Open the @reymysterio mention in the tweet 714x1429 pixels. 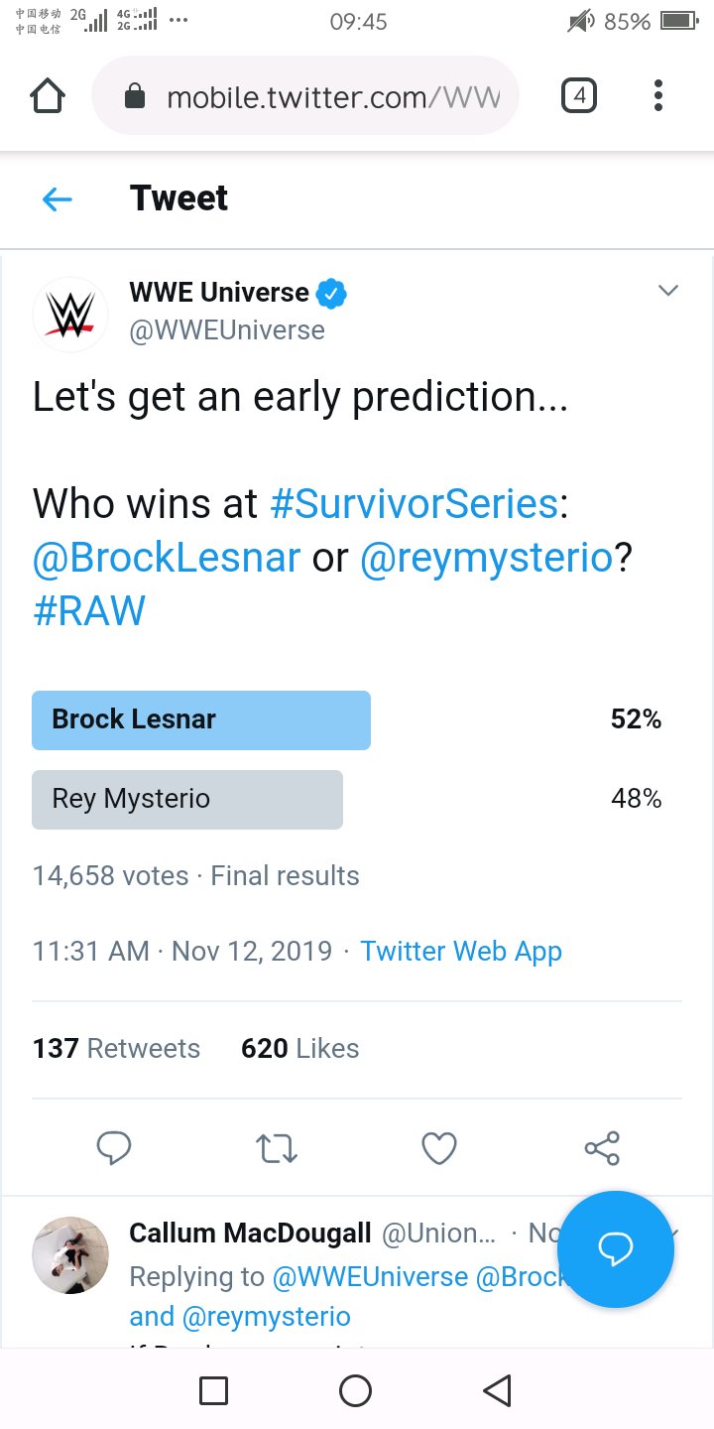click(x=486, y=558)
